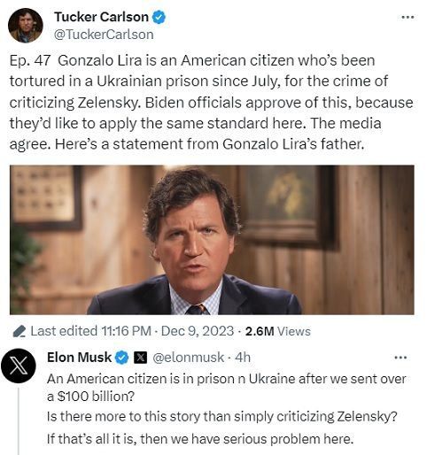Screen dimensions: 427x455
Task: Open more options on Tucker Carlson's post
Action: (408, 17)
